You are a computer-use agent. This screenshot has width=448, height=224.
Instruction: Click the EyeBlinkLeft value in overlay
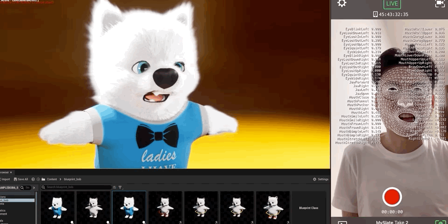pyautogui.click(x=376, y=29)
